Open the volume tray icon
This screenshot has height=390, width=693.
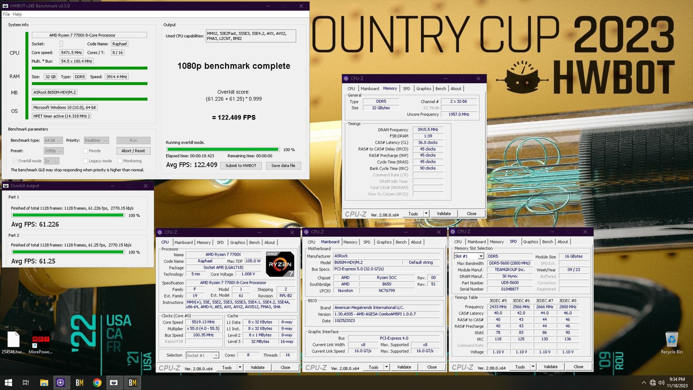point(661,383)
